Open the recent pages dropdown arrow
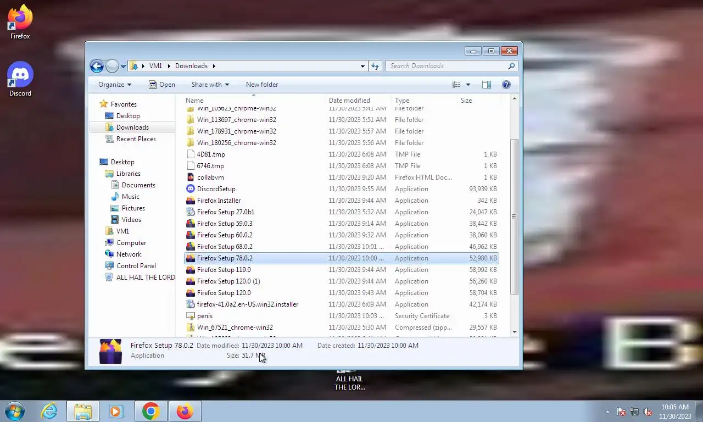The height and width of the screenshot is (422, 703). pos(124,66)
